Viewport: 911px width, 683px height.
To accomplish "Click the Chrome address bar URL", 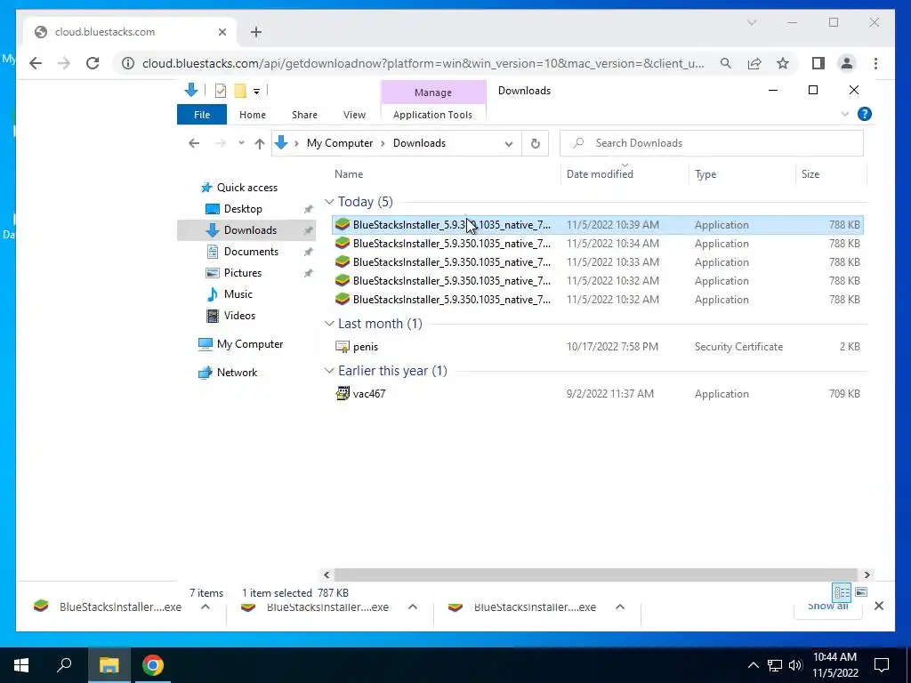I will point(423,63).
